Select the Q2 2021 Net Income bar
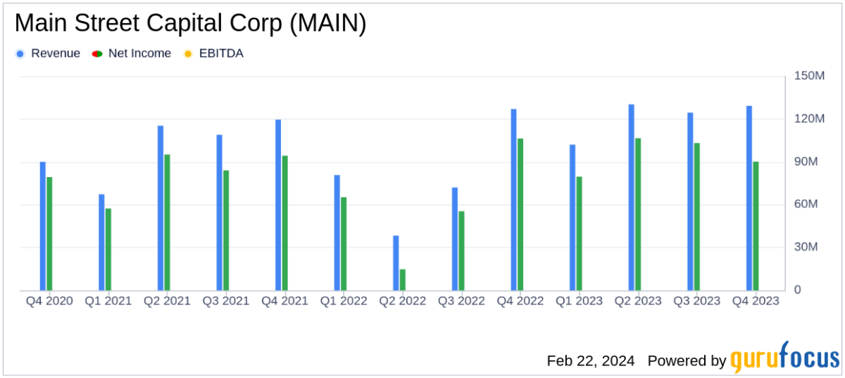This screenshot has width=845, height=378. coord(167,223)
